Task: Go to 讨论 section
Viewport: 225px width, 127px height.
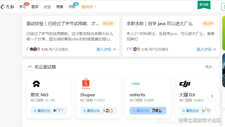Action: [x=47, y=7]
